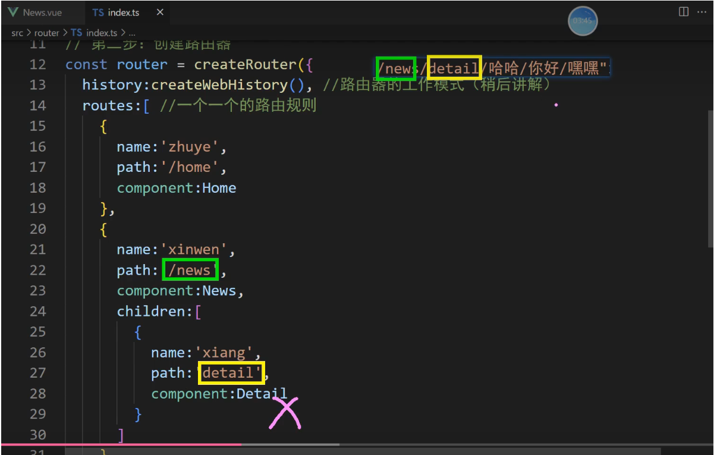Seek on the pink video progress bar
Image resolution: width=714 pixels, height=455 pixels.
(x=357, y=444)
